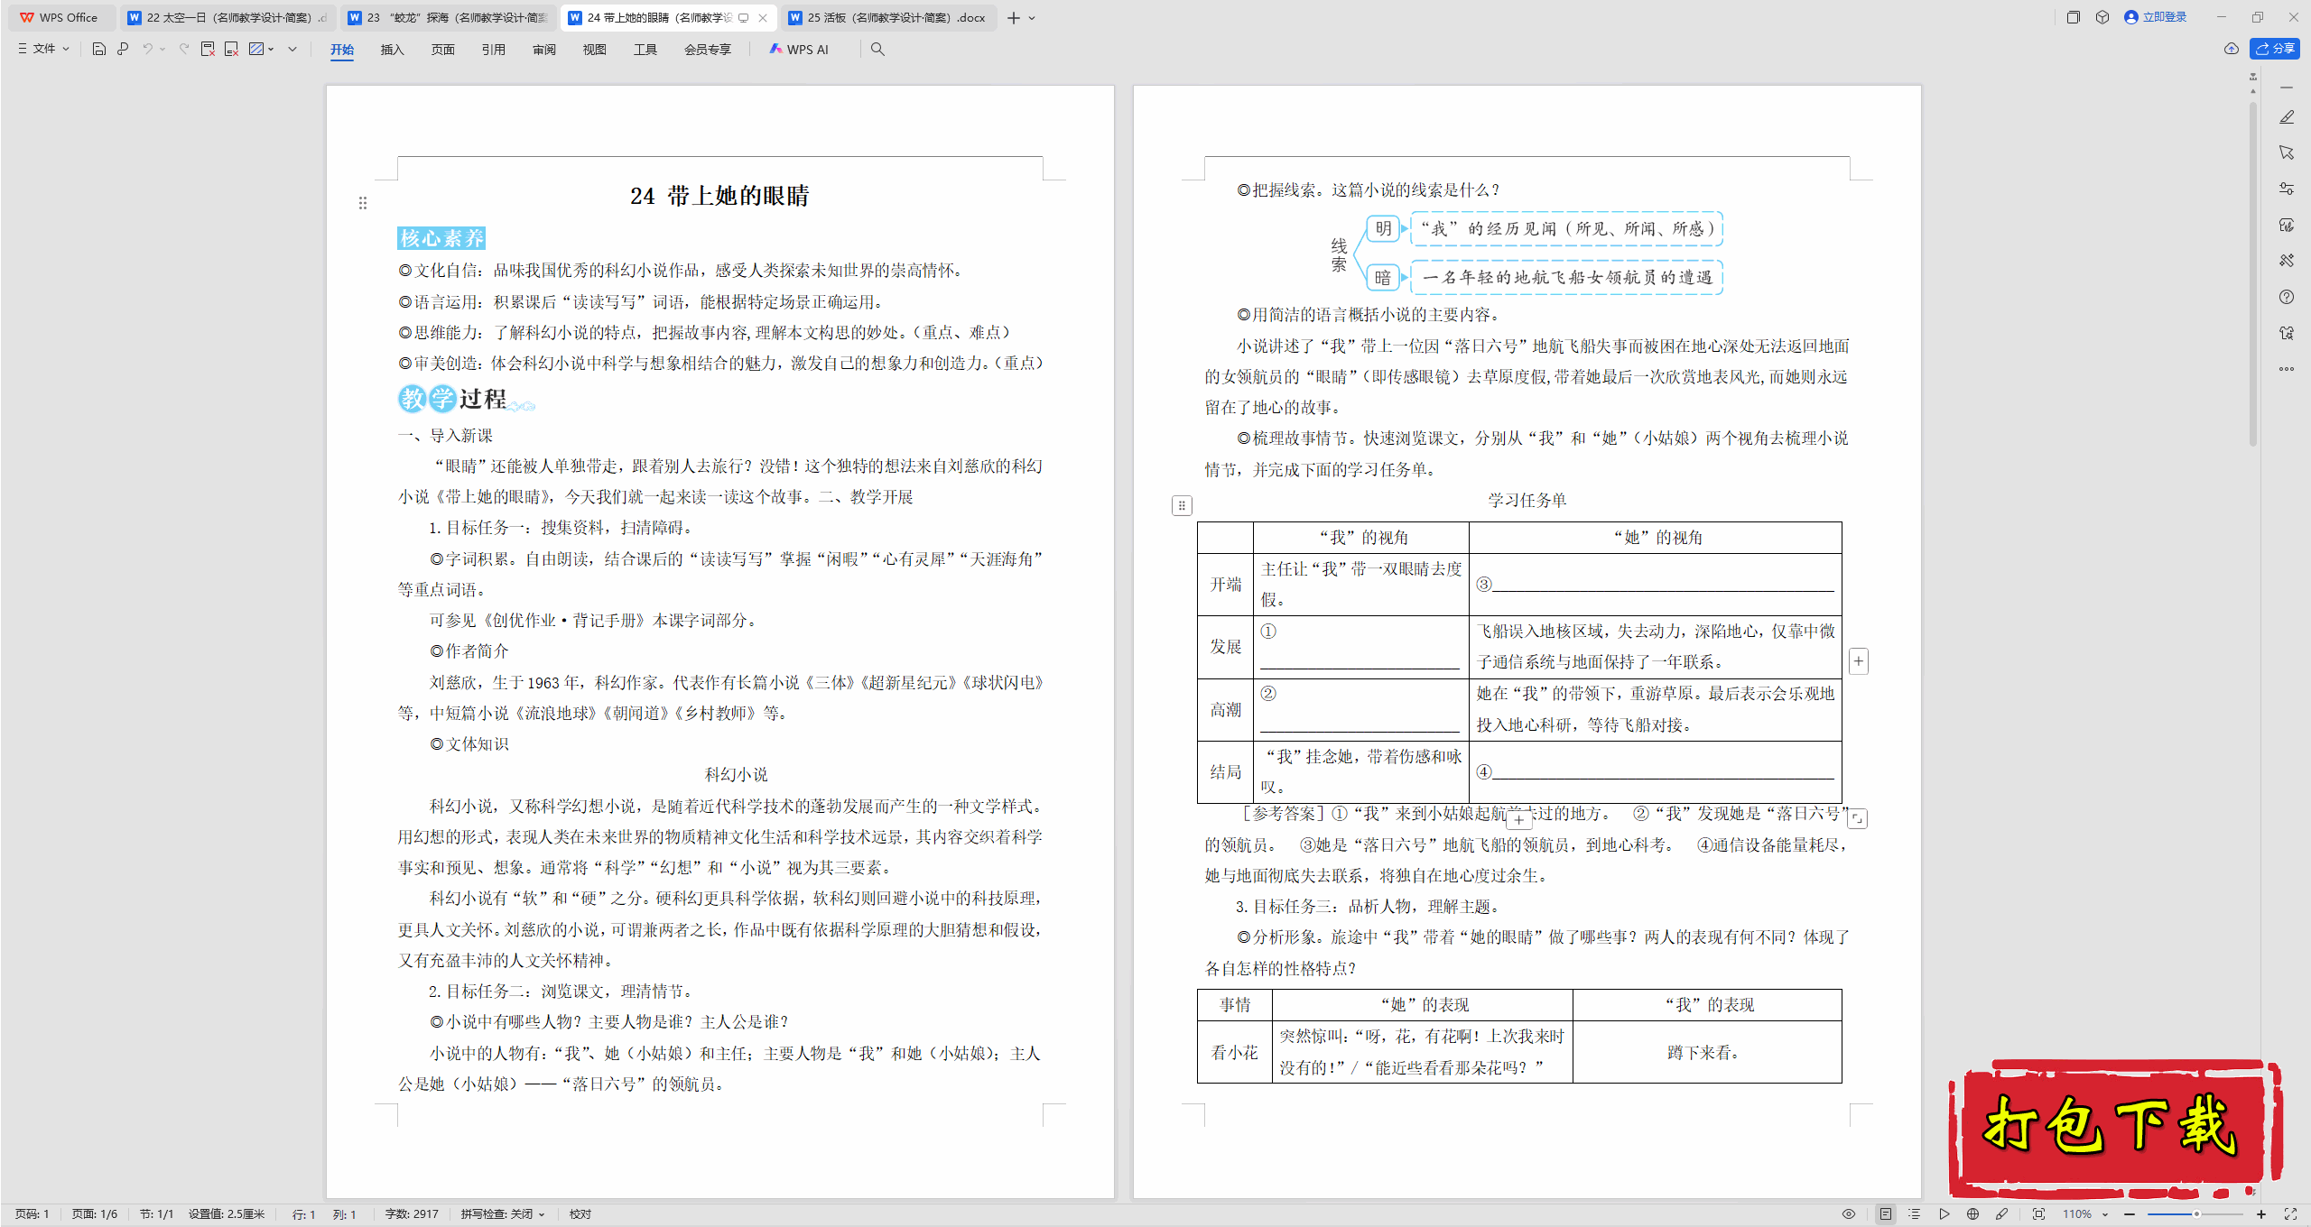Click the cube icon in the title bar

2102,17
